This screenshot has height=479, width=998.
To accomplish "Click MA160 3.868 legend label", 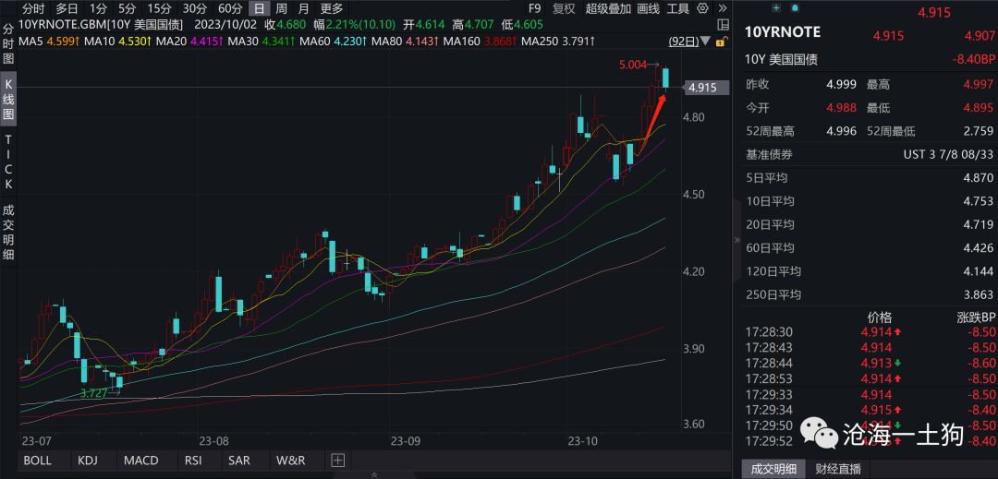I will point(481,42).
